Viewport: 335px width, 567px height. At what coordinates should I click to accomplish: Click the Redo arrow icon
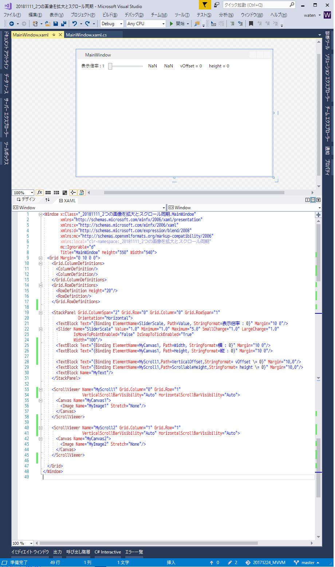point(87,24)
